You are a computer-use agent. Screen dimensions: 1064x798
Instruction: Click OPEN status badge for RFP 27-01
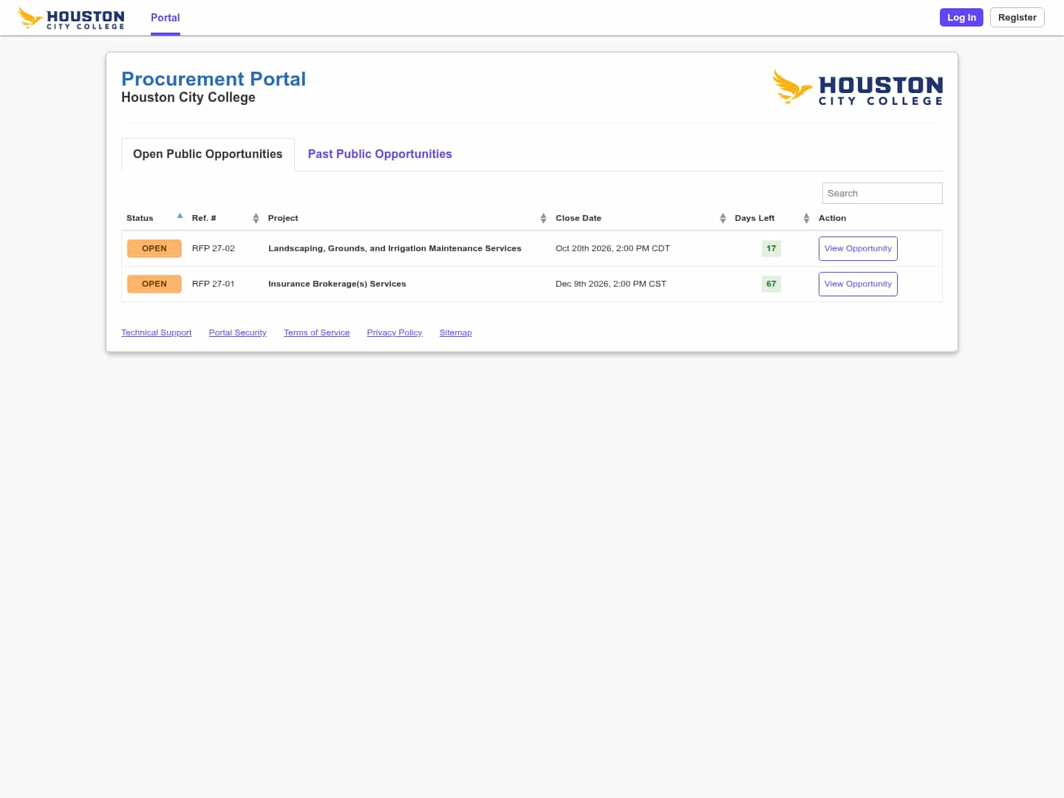tap(154, 284)
